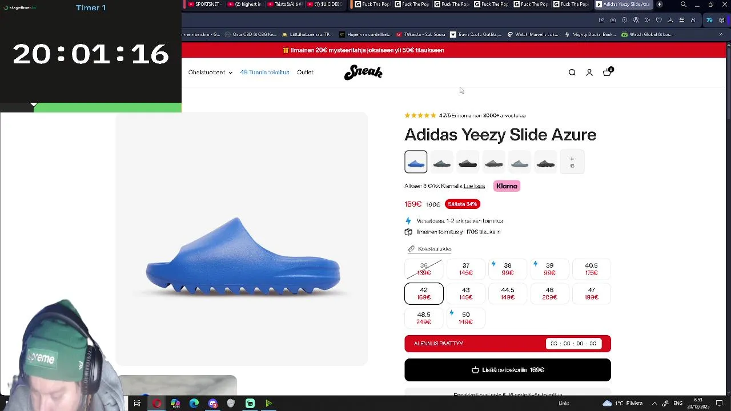Select size 38
The width and height of the screenshot is (731, 411).
point(508,269)
